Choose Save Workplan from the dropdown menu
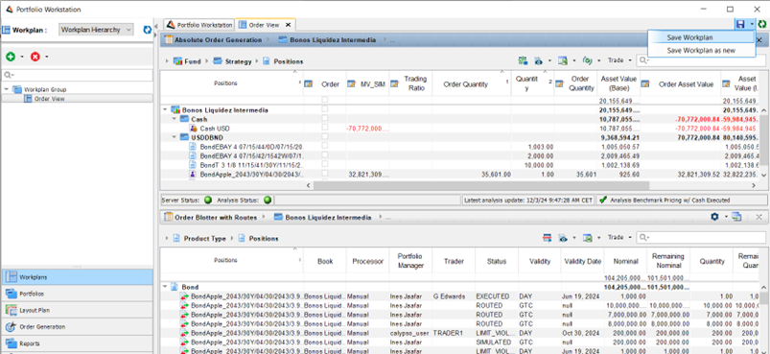This screenshot has height=354, width=770. point(701,37)
